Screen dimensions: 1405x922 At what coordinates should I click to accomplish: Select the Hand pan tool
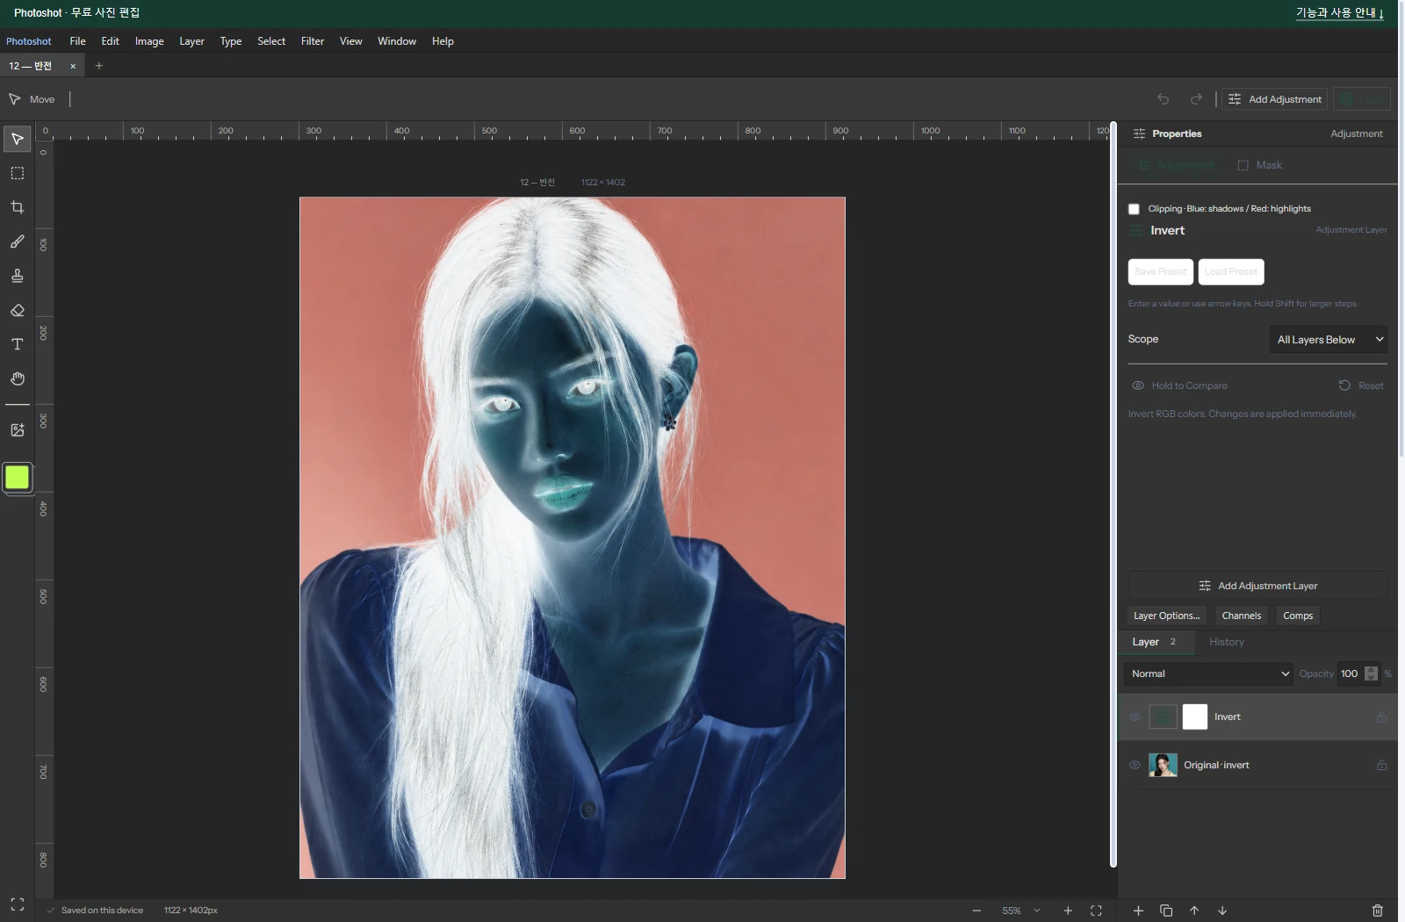(x=17, y=378)
